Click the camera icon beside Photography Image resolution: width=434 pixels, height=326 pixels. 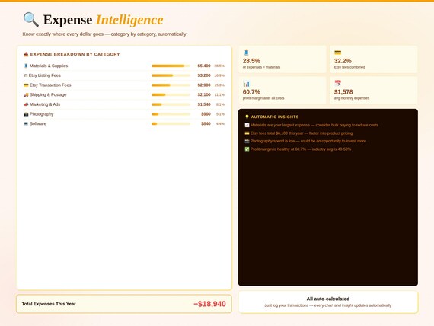[x=26, y=114]
